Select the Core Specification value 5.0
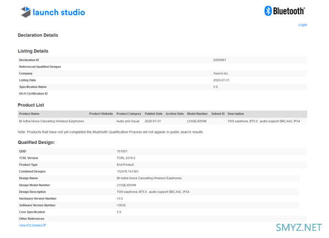Viewport: 329px width, 238px height. click(x=119, y=212)
